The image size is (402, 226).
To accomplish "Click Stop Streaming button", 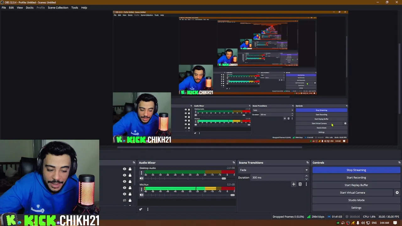I will [356, 170].
